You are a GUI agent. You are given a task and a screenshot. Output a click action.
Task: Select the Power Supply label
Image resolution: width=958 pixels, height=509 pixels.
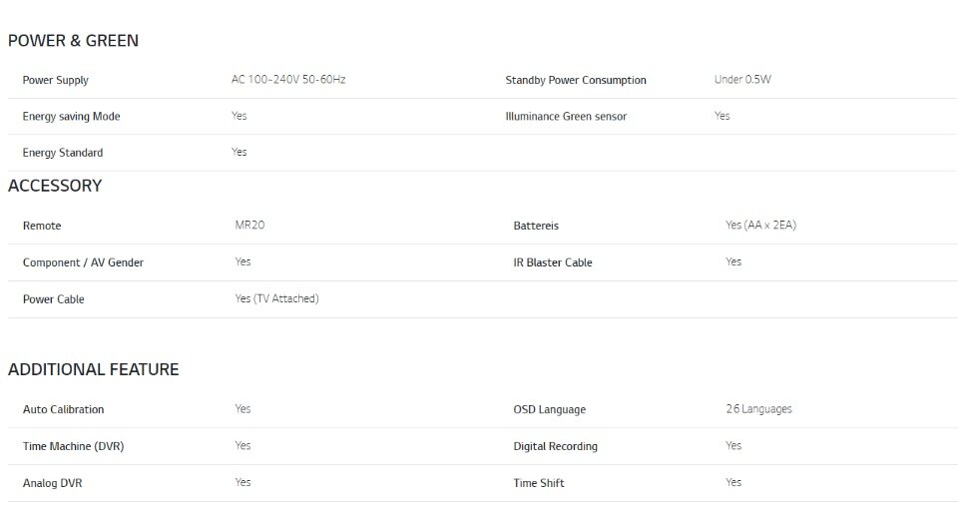click(56, 80)
